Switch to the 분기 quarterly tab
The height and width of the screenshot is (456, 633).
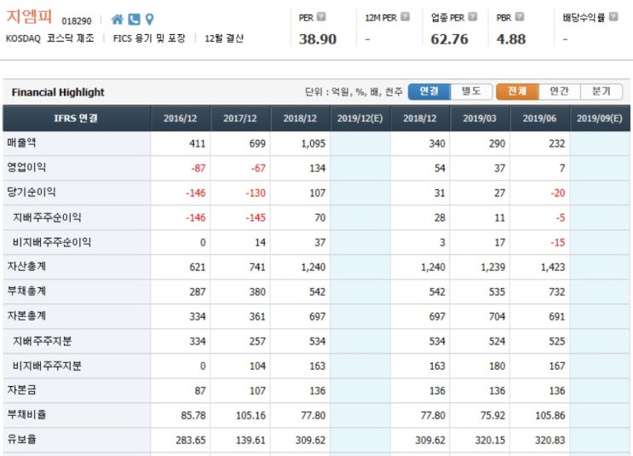tap(601, 91)
